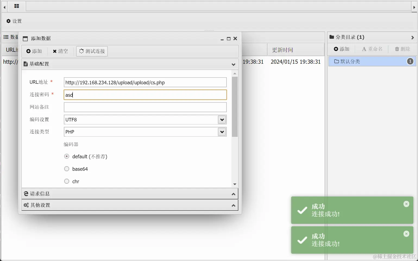Open the 连接类型 PHP dropdown
The width and height of the screenshot is (418, 261).
(222, 132)
